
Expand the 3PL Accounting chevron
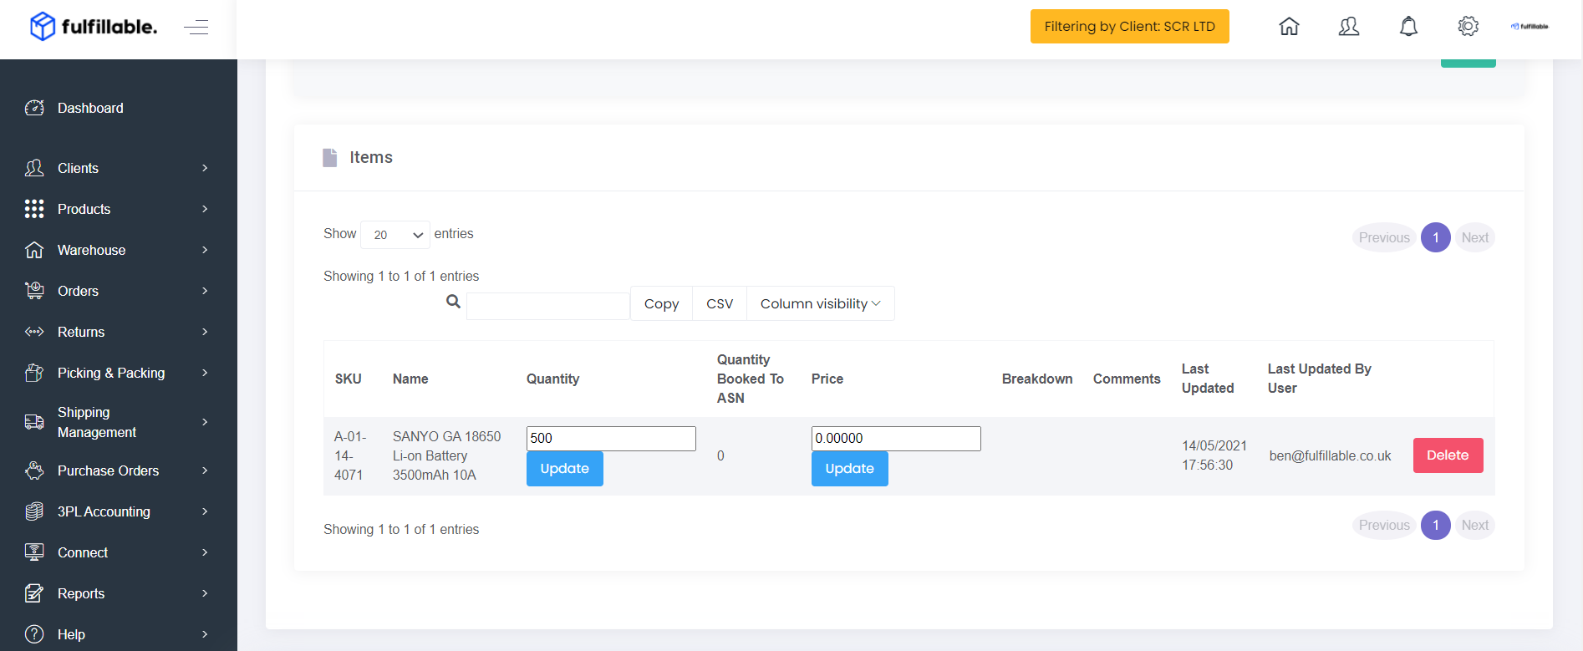tap(205, 511)
